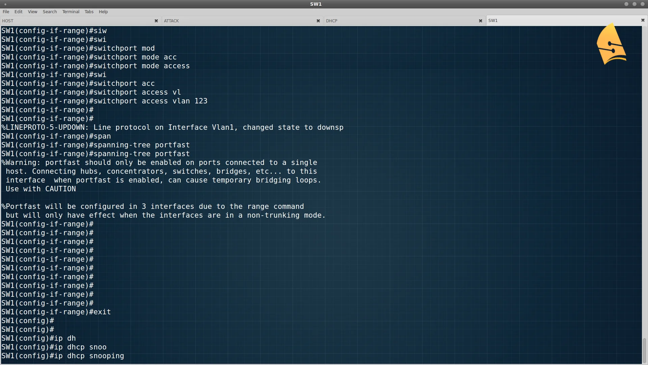Click the 'switchport access vl' line
The height and width of the screenshot is (365, 648).
click(91, 92)
